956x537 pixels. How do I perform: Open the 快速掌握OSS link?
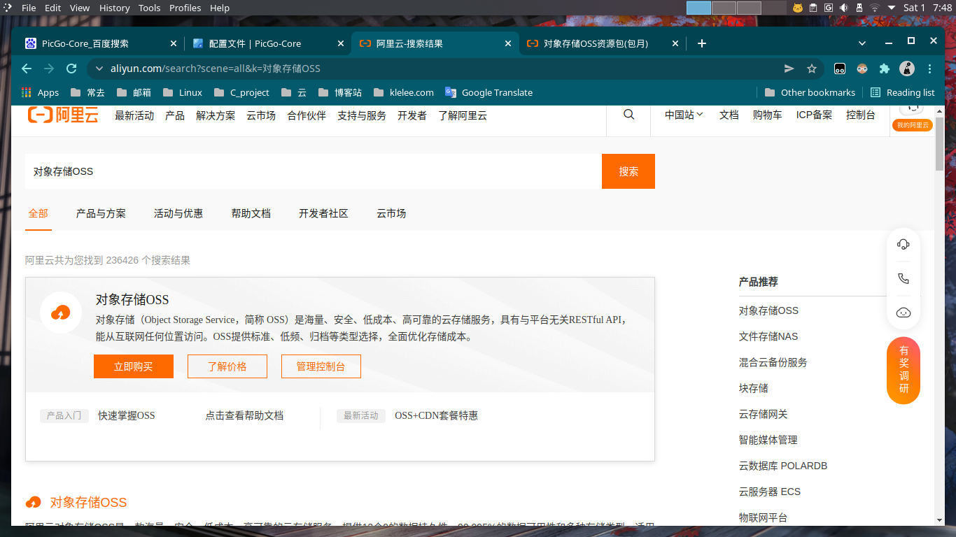coord(127,415)
